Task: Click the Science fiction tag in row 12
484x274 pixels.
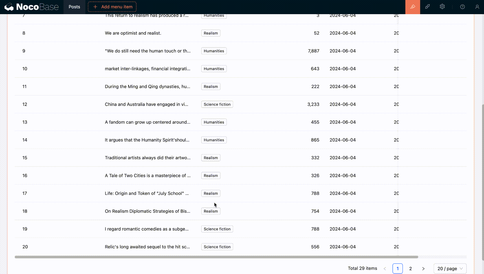Action: click(x=217, y=104)
